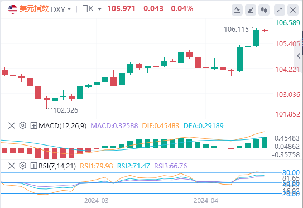The width and height of the screenshot is (303, 208).
Task: Remove the MACD indicator panel
Action: click(12, 125)
